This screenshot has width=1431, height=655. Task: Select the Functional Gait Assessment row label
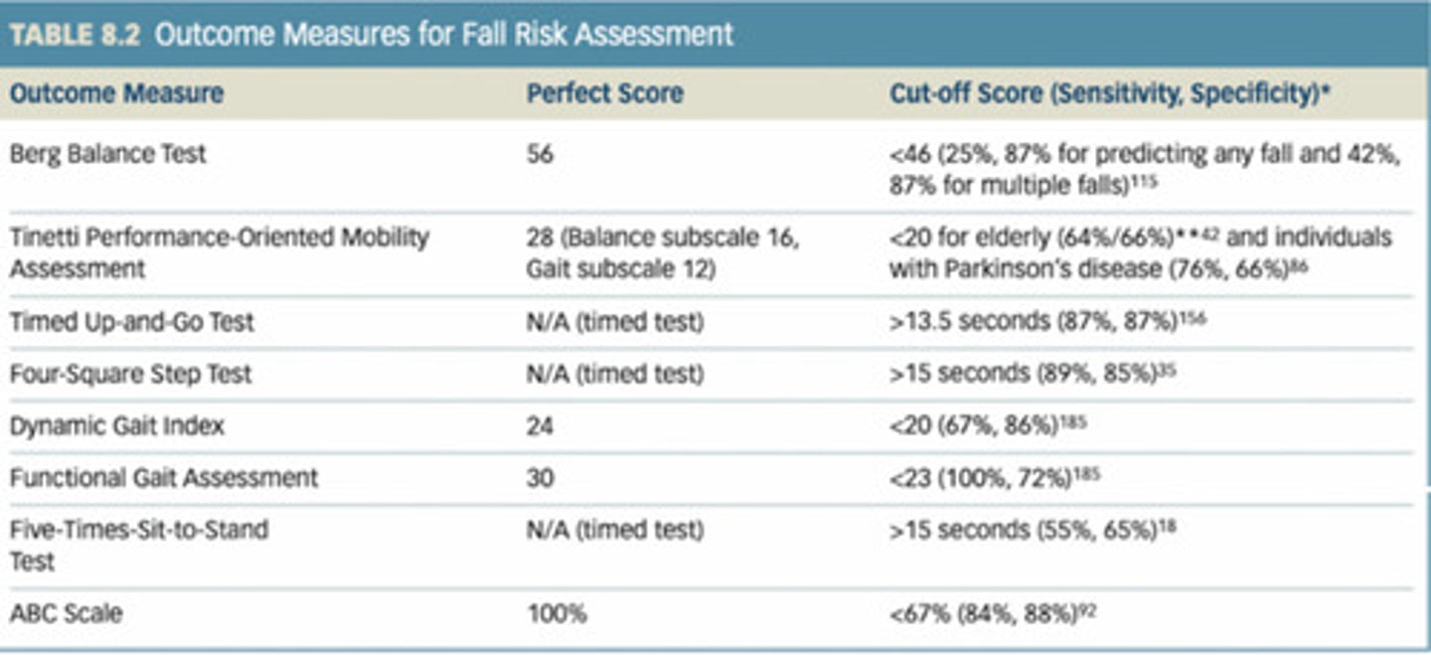[x=164, y=478]
